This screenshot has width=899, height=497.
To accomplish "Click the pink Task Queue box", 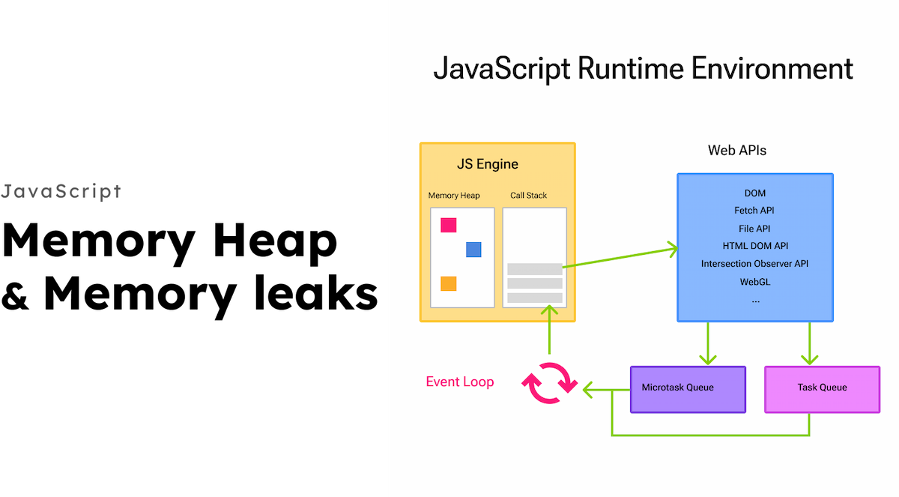I will pos(822,389).
